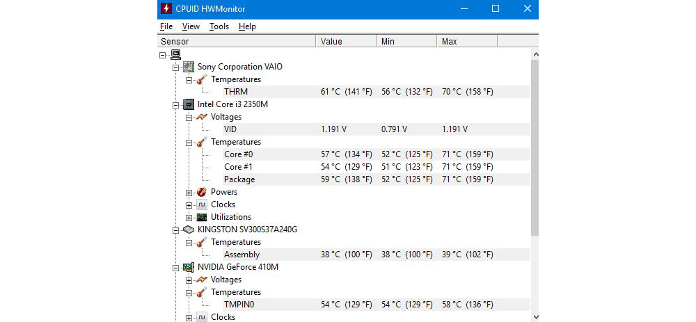Open the Tools menu
Image resolution: width=696 pixels, height=322 pixels.
point(219,26)
